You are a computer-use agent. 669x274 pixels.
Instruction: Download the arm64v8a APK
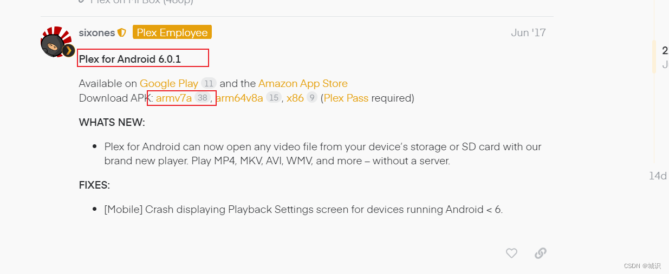tap(239, 98)
